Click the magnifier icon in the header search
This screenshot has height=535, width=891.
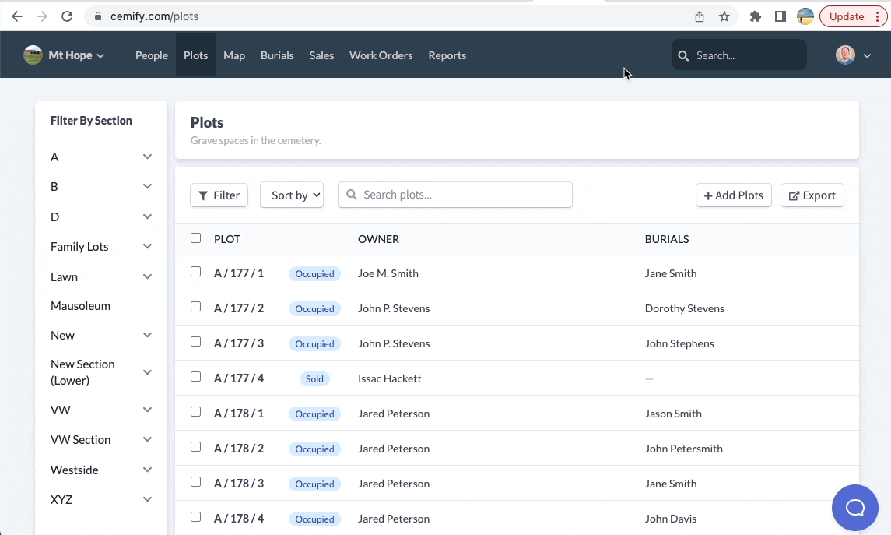(683, 56)
